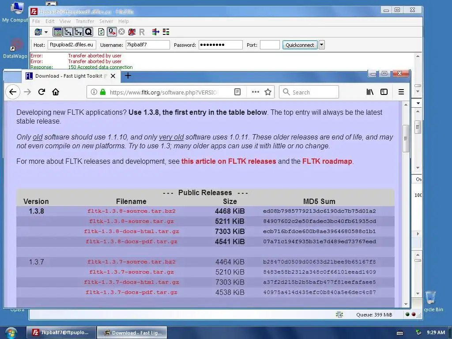Download fltk-1.3.8-source.tar.bz2
Image resolution: width=452 pixels, height=339 pixels.
coord(132,211)
